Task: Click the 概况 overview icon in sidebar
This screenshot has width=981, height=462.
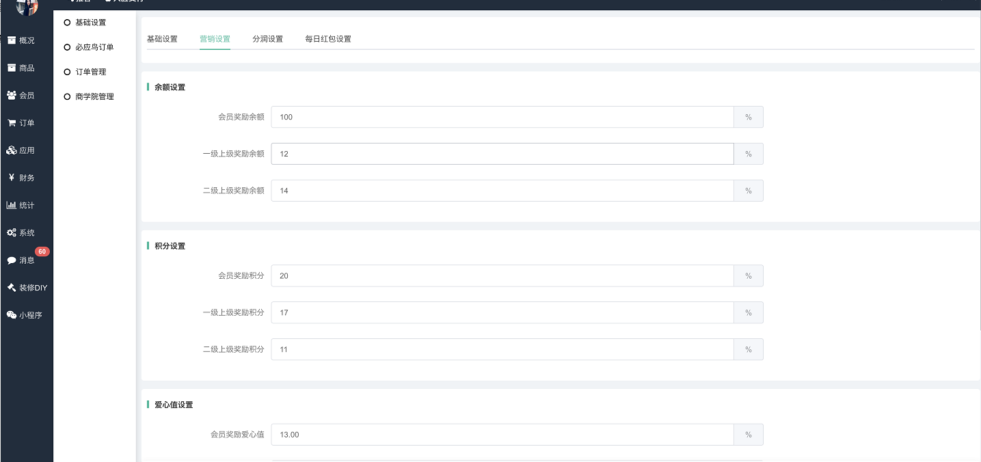Action: pyautogui.click(x=12, y=40)
